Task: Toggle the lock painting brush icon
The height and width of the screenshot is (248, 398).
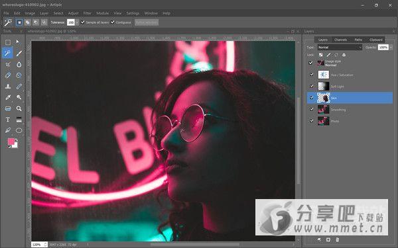Action: point(329,55)
